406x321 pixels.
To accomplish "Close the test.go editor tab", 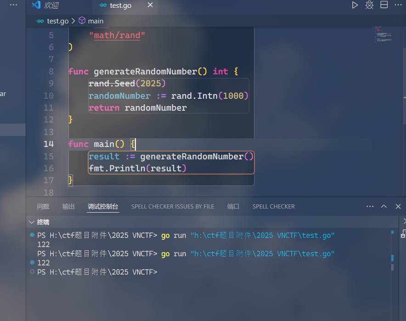I will pyautogui.click(x=150, y=6).
